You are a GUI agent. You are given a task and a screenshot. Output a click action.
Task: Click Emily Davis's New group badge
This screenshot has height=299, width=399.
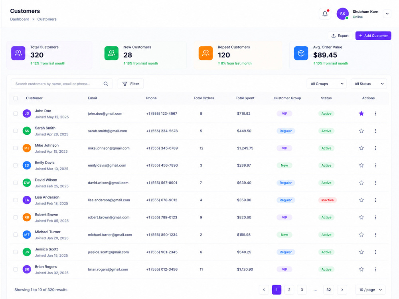pos(284,165)
